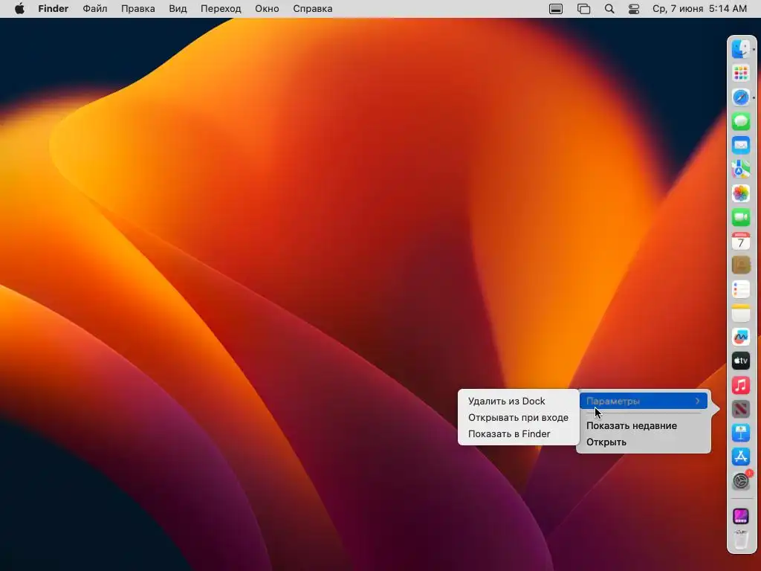Click the date and time Ср, 7 июня
The height and width of the screenshot is (571, 761).
pos(699,9)
